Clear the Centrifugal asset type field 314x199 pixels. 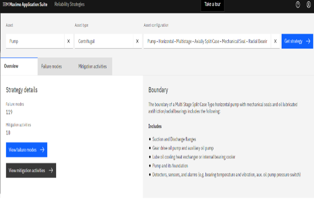137,41
